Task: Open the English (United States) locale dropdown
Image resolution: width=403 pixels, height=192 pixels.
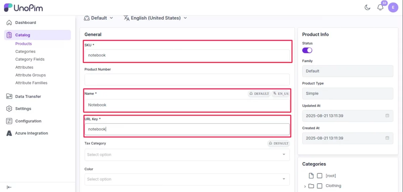Action: (x=155, y=18)
